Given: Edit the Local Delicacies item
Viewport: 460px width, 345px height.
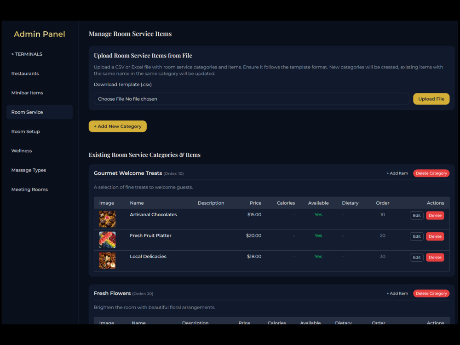Looking at the screenshot, I should (417, 257).
